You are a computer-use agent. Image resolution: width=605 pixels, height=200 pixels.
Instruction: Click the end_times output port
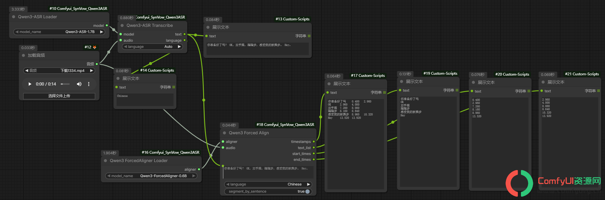point(314,160)
